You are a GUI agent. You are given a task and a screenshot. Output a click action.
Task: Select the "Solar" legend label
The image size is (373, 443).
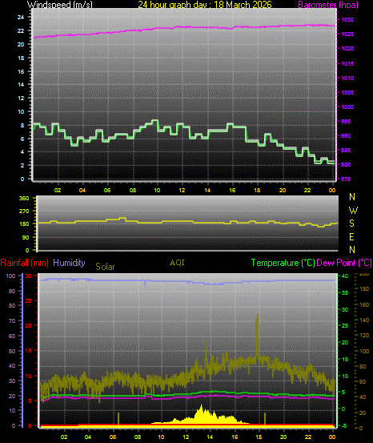pos(105,267)
